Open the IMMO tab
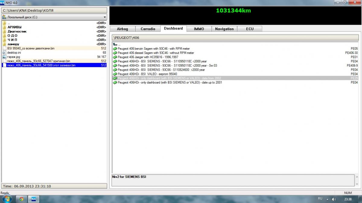Viewport: 362px width, 203px height. tap(199, 29)
